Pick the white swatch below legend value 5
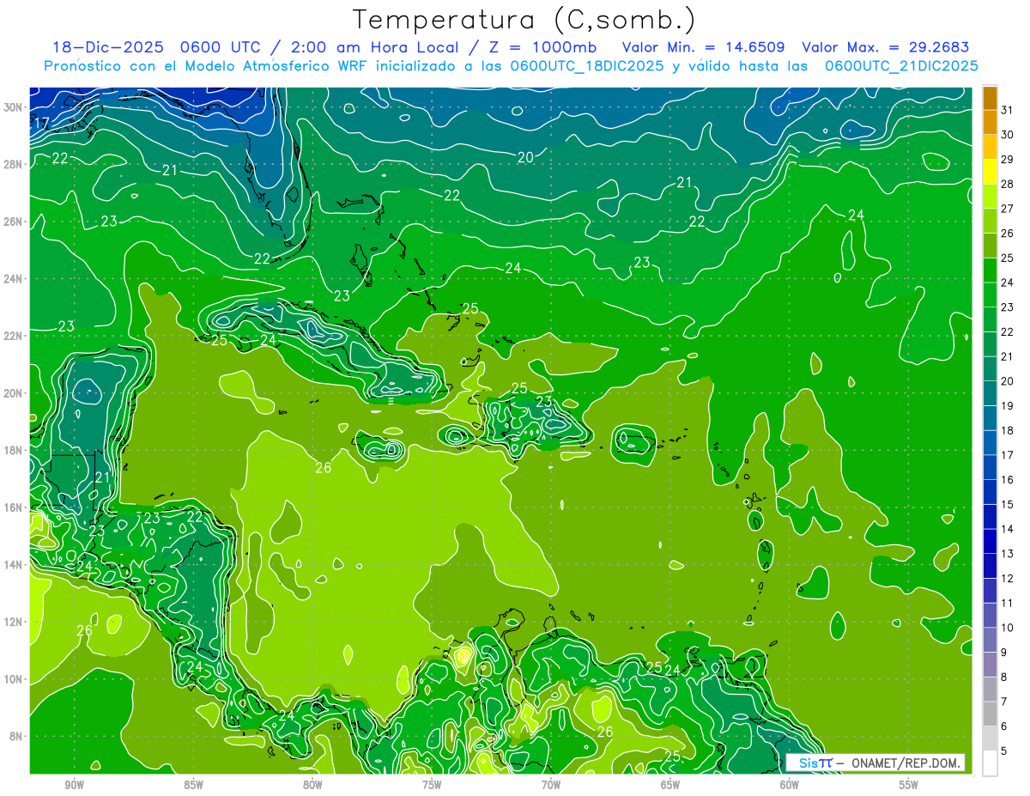Viewport: 1030px width, 796px height. pos(990,763)
